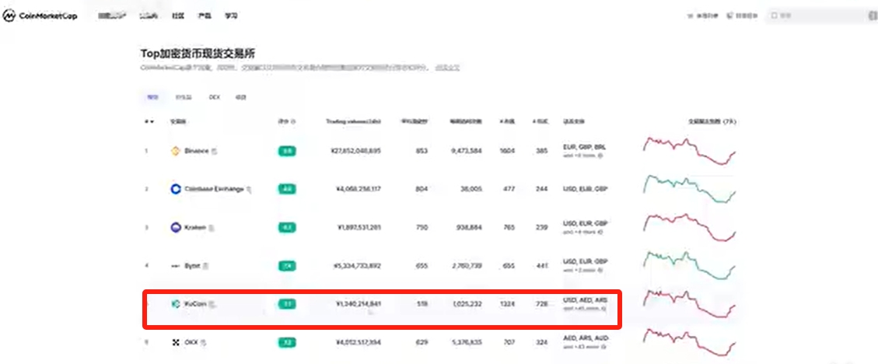
Task: Click Kraken green score badge
Action: (287, 227)
